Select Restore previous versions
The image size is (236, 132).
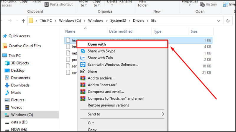pyautogui.click(x=108, y=105)
